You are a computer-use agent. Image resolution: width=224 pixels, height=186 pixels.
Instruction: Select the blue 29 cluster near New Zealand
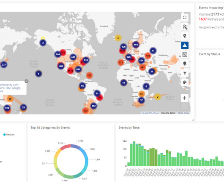pyautogui.click(x=23, y=107)
